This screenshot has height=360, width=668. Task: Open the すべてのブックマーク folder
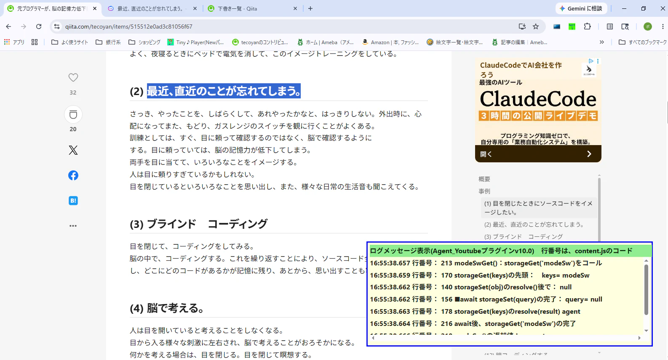[x=642, y=42]
